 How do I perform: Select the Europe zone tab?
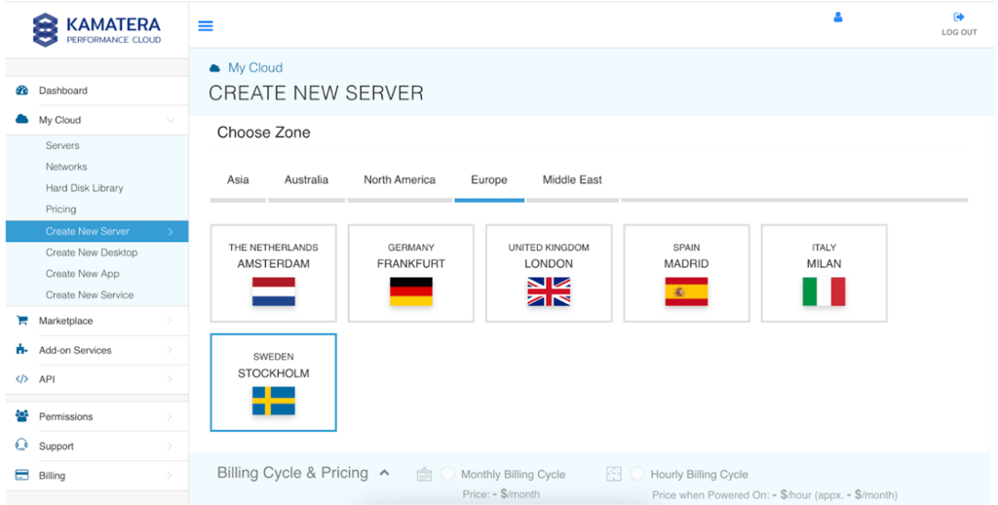pos(489,179)
